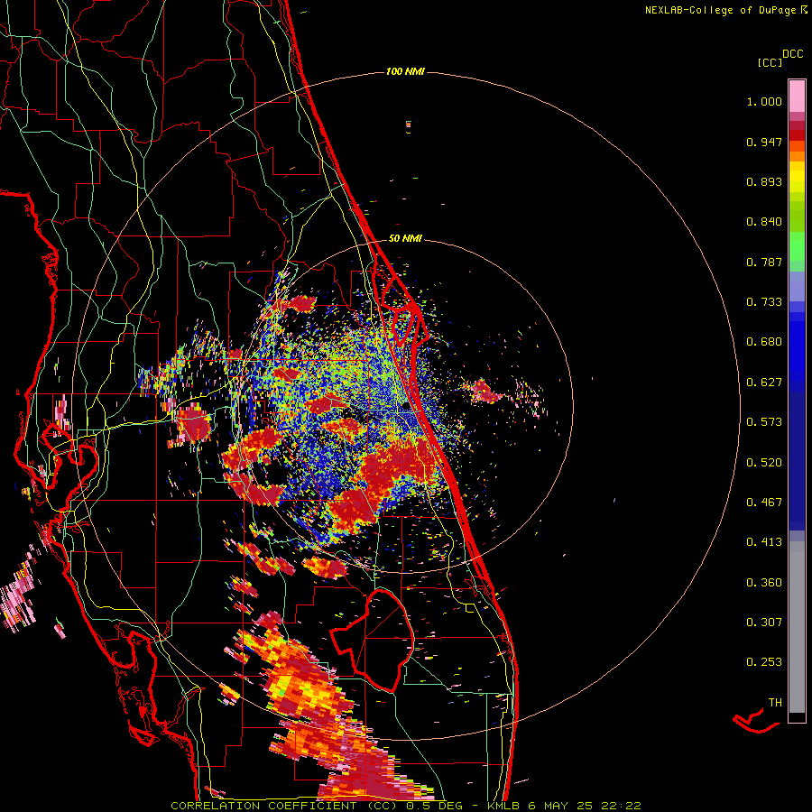Click the 0.467 legend value
The height and width of the screenshot is (812, 812).
(x=764, y=503)
